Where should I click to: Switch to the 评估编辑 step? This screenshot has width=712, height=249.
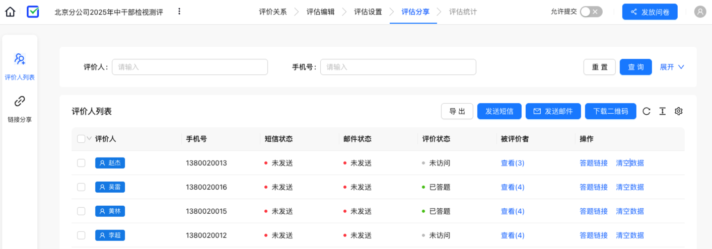[x=320, y=12]
